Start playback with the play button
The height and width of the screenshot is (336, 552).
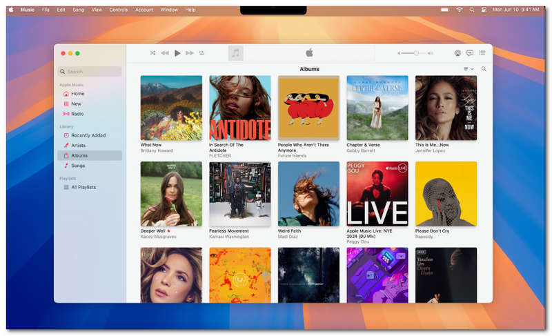point(177,53)
